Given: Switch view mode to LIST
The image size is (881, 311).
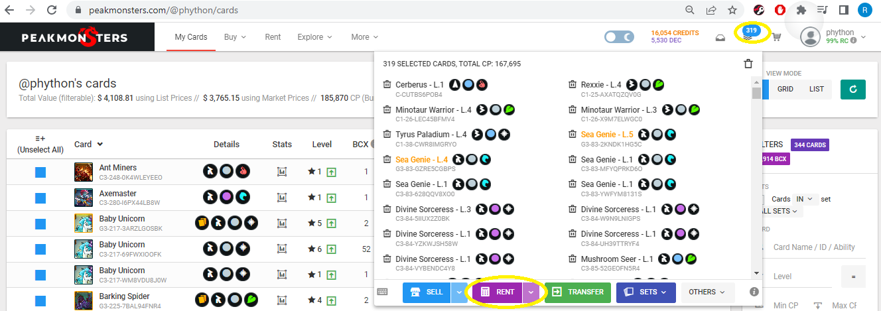Looking at the screenshot, I should point(817,89).
